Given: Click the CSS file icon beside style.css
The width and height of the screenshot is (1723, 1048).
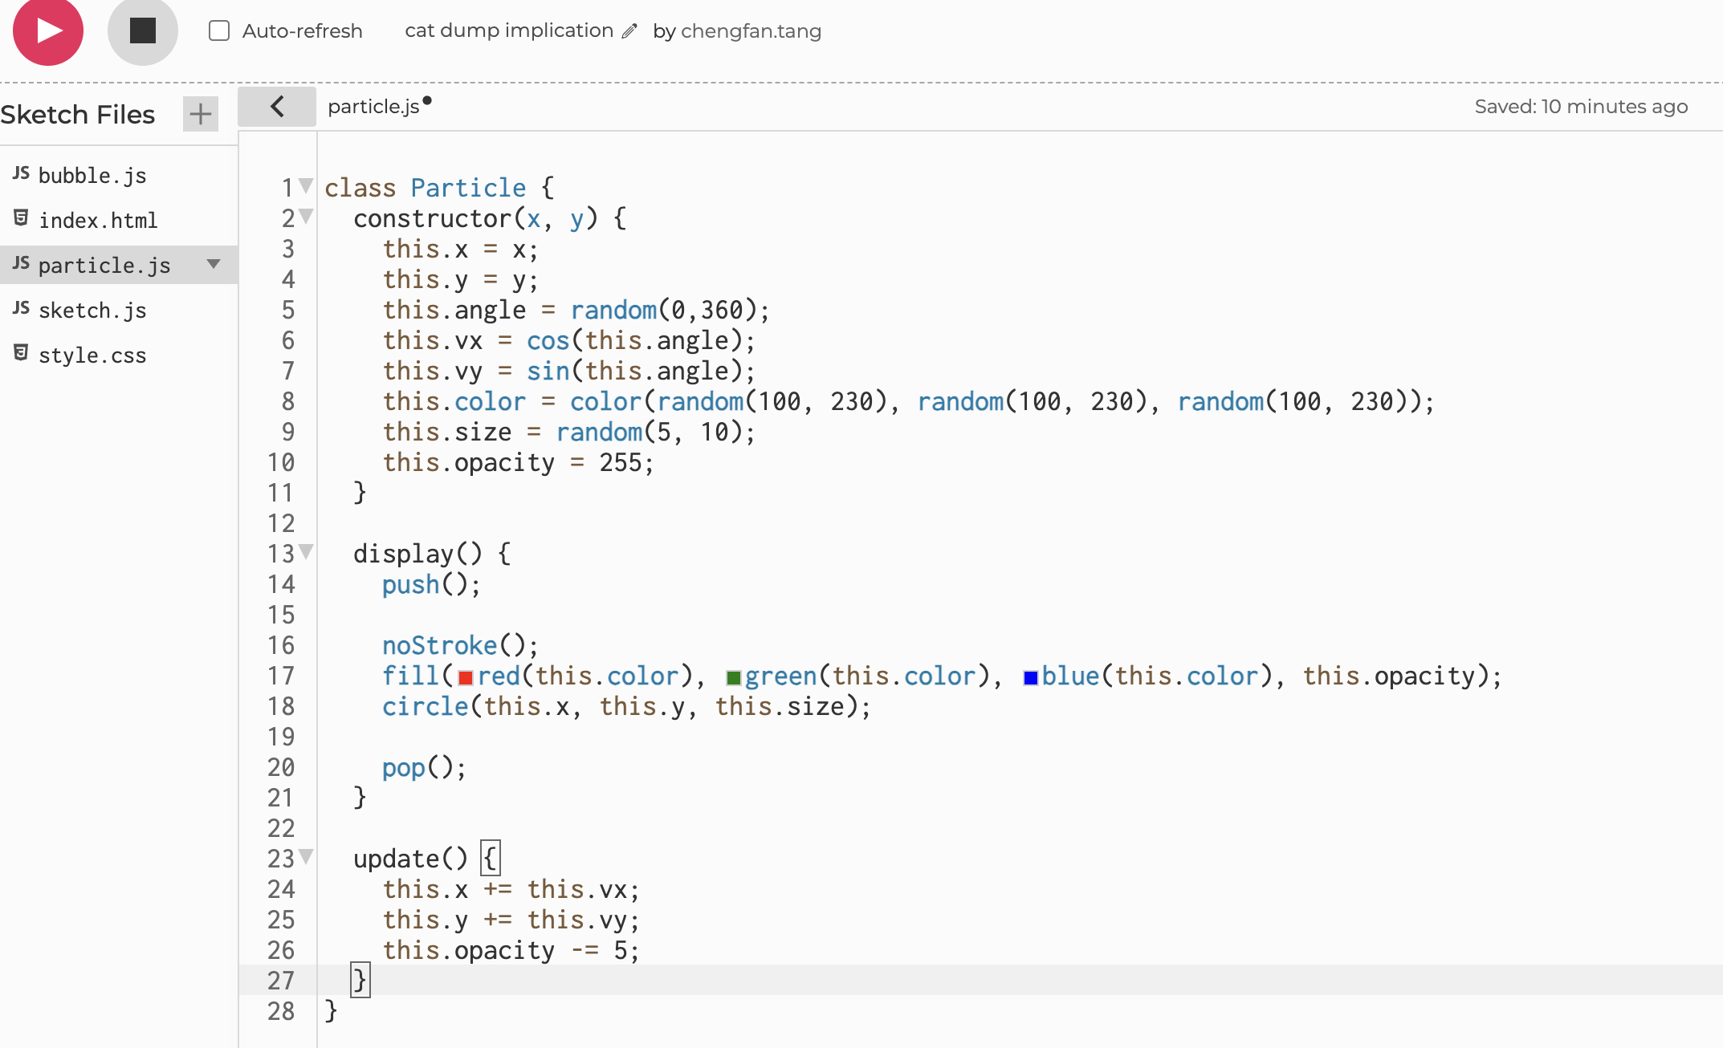Looking at the screenshot, I should (x=22, y=353).
